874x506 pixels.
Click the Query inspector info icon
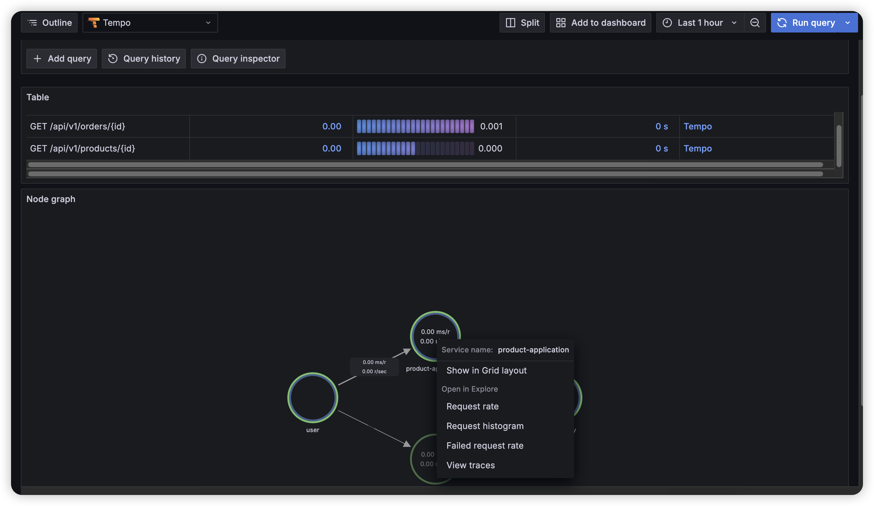[x=201, y=59]
